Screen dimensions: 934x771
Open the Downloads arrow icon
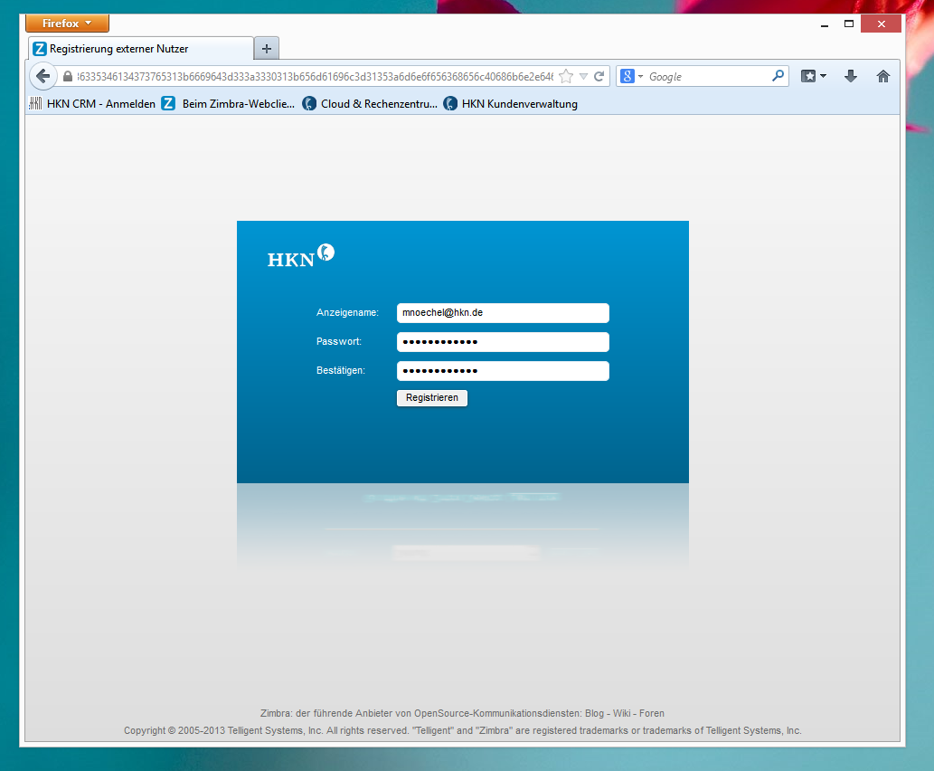[x=851, y=77]
